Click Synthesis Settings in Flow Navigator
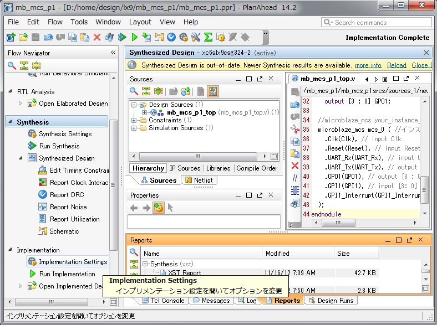This screenshot has width=437, height=325. click(x=65, y=134)
